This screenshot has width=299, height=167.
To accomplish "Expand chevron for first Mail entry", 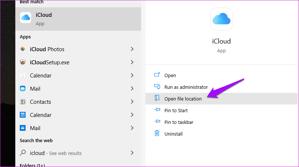I will (x=132, y=88).
